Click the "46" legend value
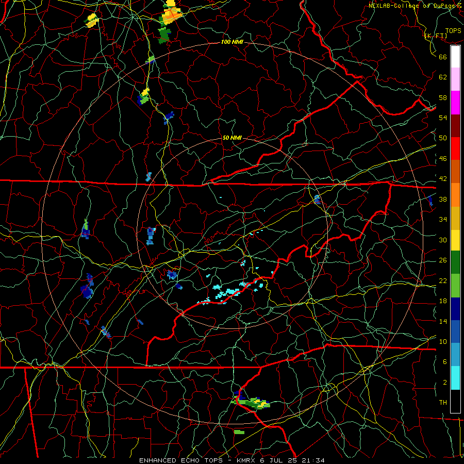This screenshot has width=464, height=464. coord(443,159)
